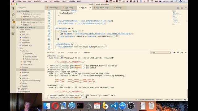
Task: Switch to the App.test.js.snap editor tab
Action: pyautogui.click(x=102, y=8)
